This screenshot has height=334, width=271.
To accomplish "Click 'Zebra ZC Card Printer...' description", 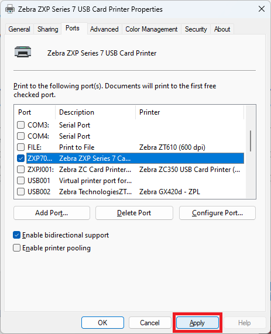I will 95,170.
